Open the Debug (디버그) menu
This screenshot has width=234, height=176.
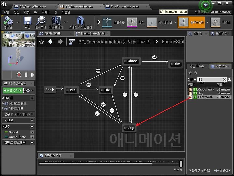tap(45, 12)
